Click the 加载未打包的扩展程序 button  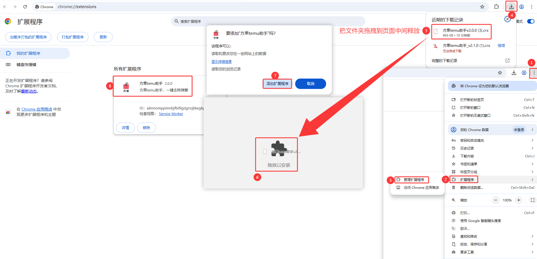(x=28, y=37)
